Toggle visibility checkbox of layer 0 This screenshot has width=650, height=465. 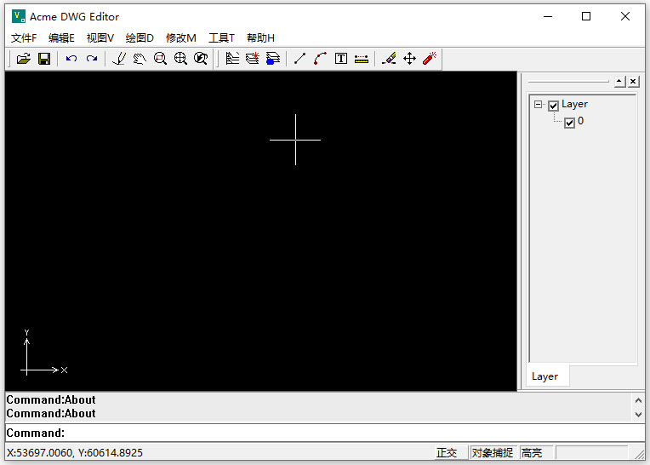pyautogui.click(x=569, y=123)
